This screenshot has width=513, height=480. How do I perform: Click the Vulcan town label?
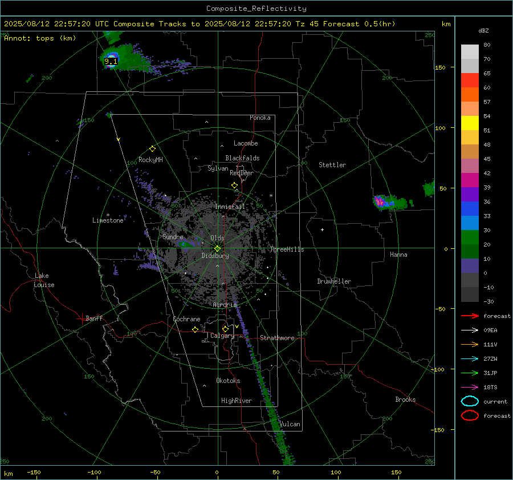coord(290,424)
